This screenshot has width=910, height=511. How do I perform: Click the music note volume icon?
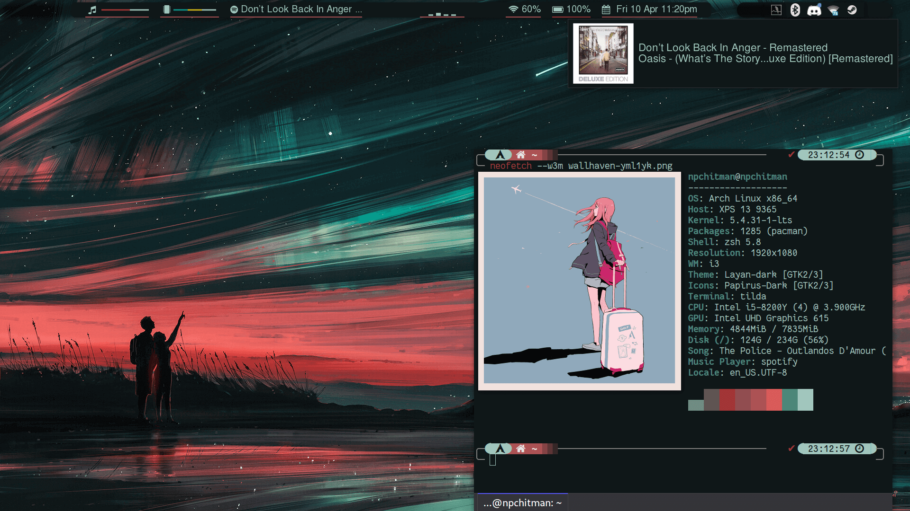[92, 9]
